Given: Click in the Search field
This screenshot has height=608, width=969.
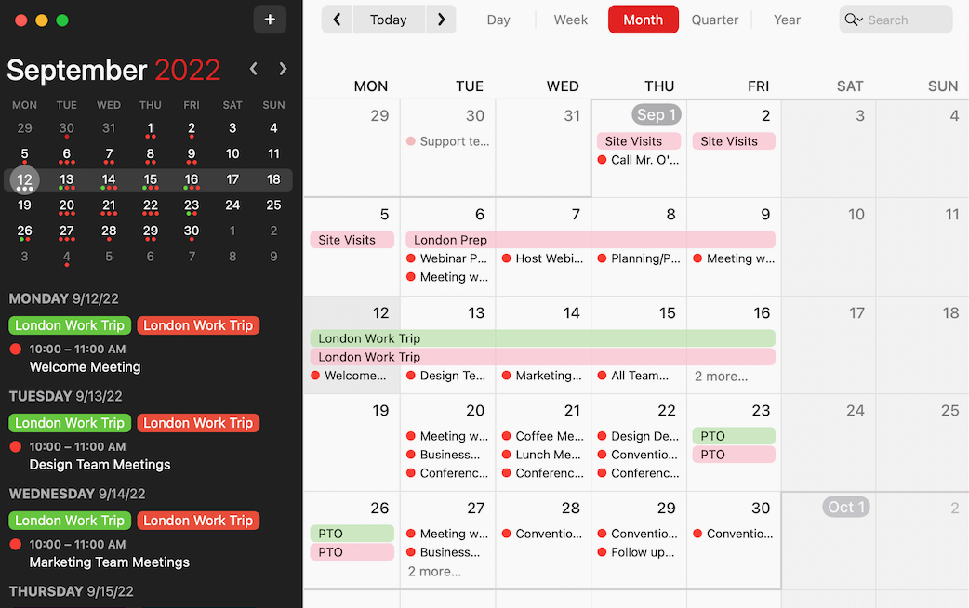Looking at the screenshot, I should pyautogui.click(x=904, y=20).
